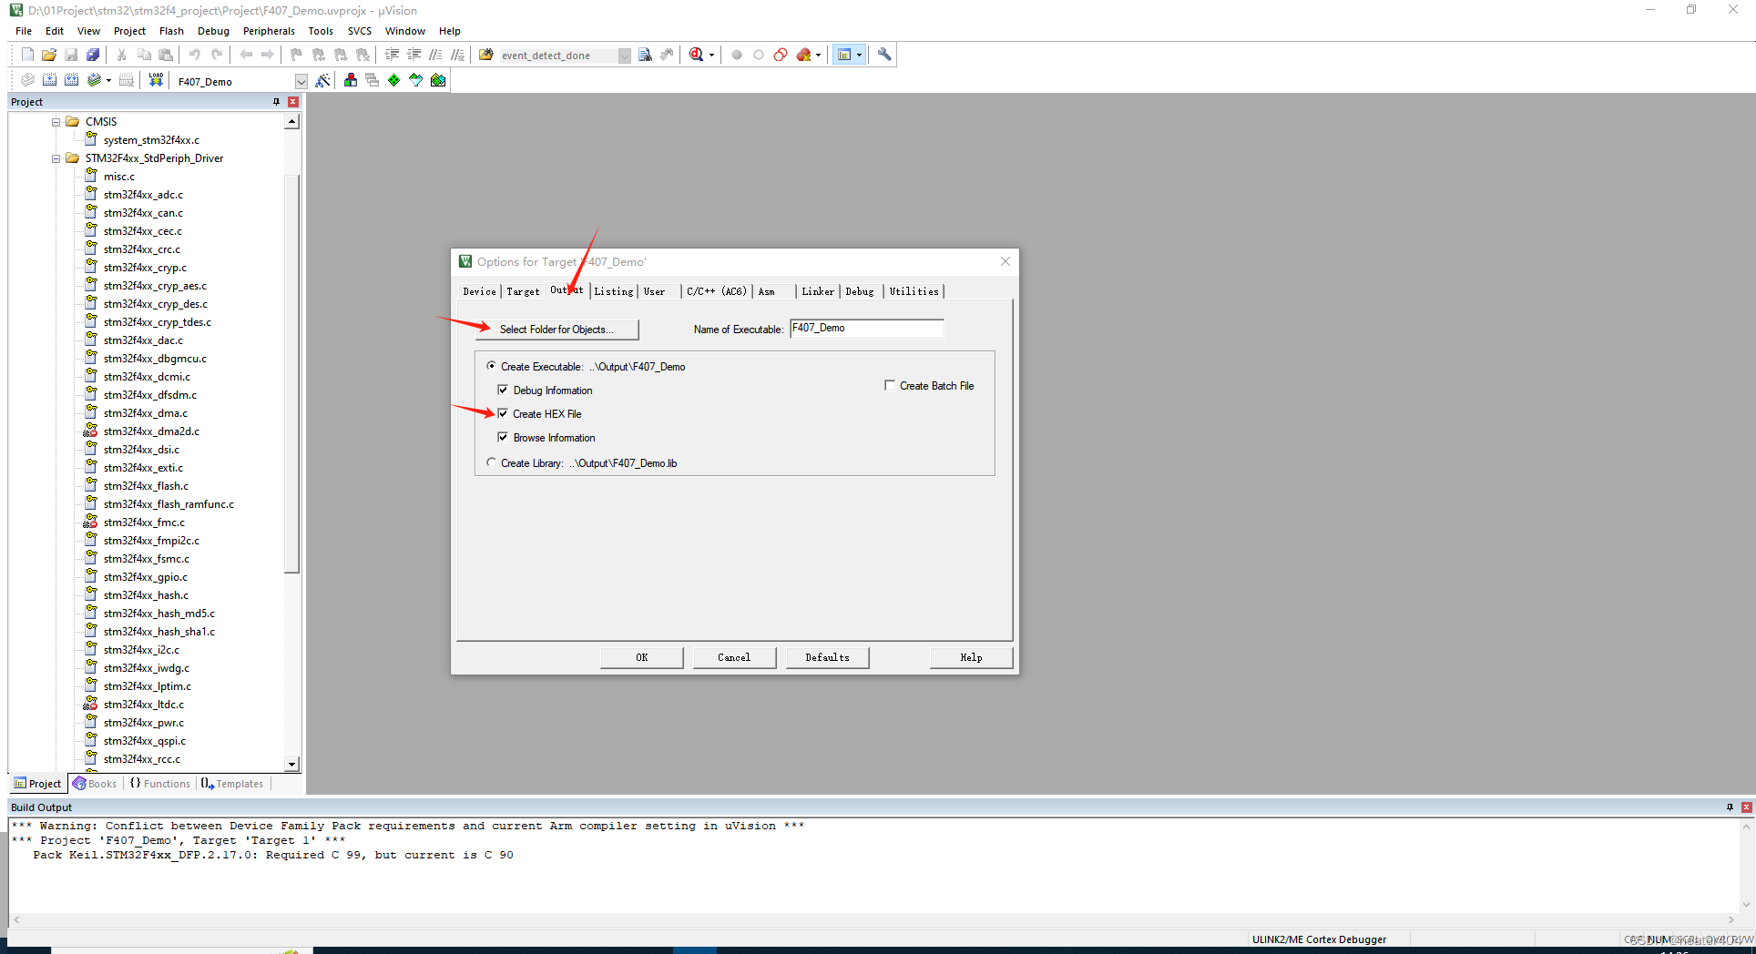Screen dimensions: 1756x954
Task: Click the Open file toolbar icon
Action: (49, 55)
